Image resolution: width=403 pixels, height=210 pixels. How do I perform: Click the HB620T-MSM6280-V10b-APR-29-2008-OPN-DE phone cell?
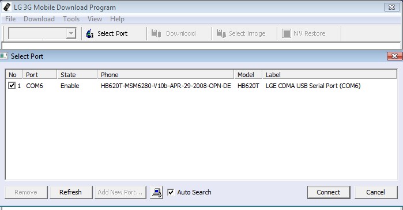coord(166,86)
